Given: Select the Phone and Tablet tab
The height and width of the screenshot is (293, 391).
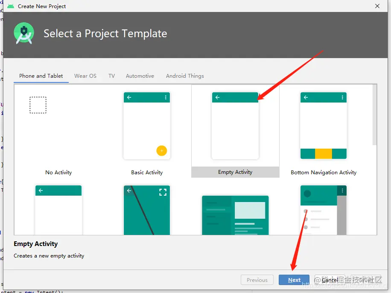Looking at the screenshot, I should (x=41, y=76).
